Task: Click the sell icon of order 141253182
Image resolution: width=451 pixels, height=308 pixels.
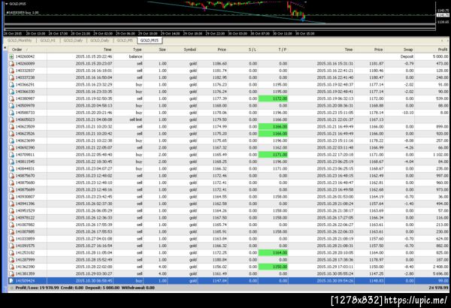Action: click(11, 252)
